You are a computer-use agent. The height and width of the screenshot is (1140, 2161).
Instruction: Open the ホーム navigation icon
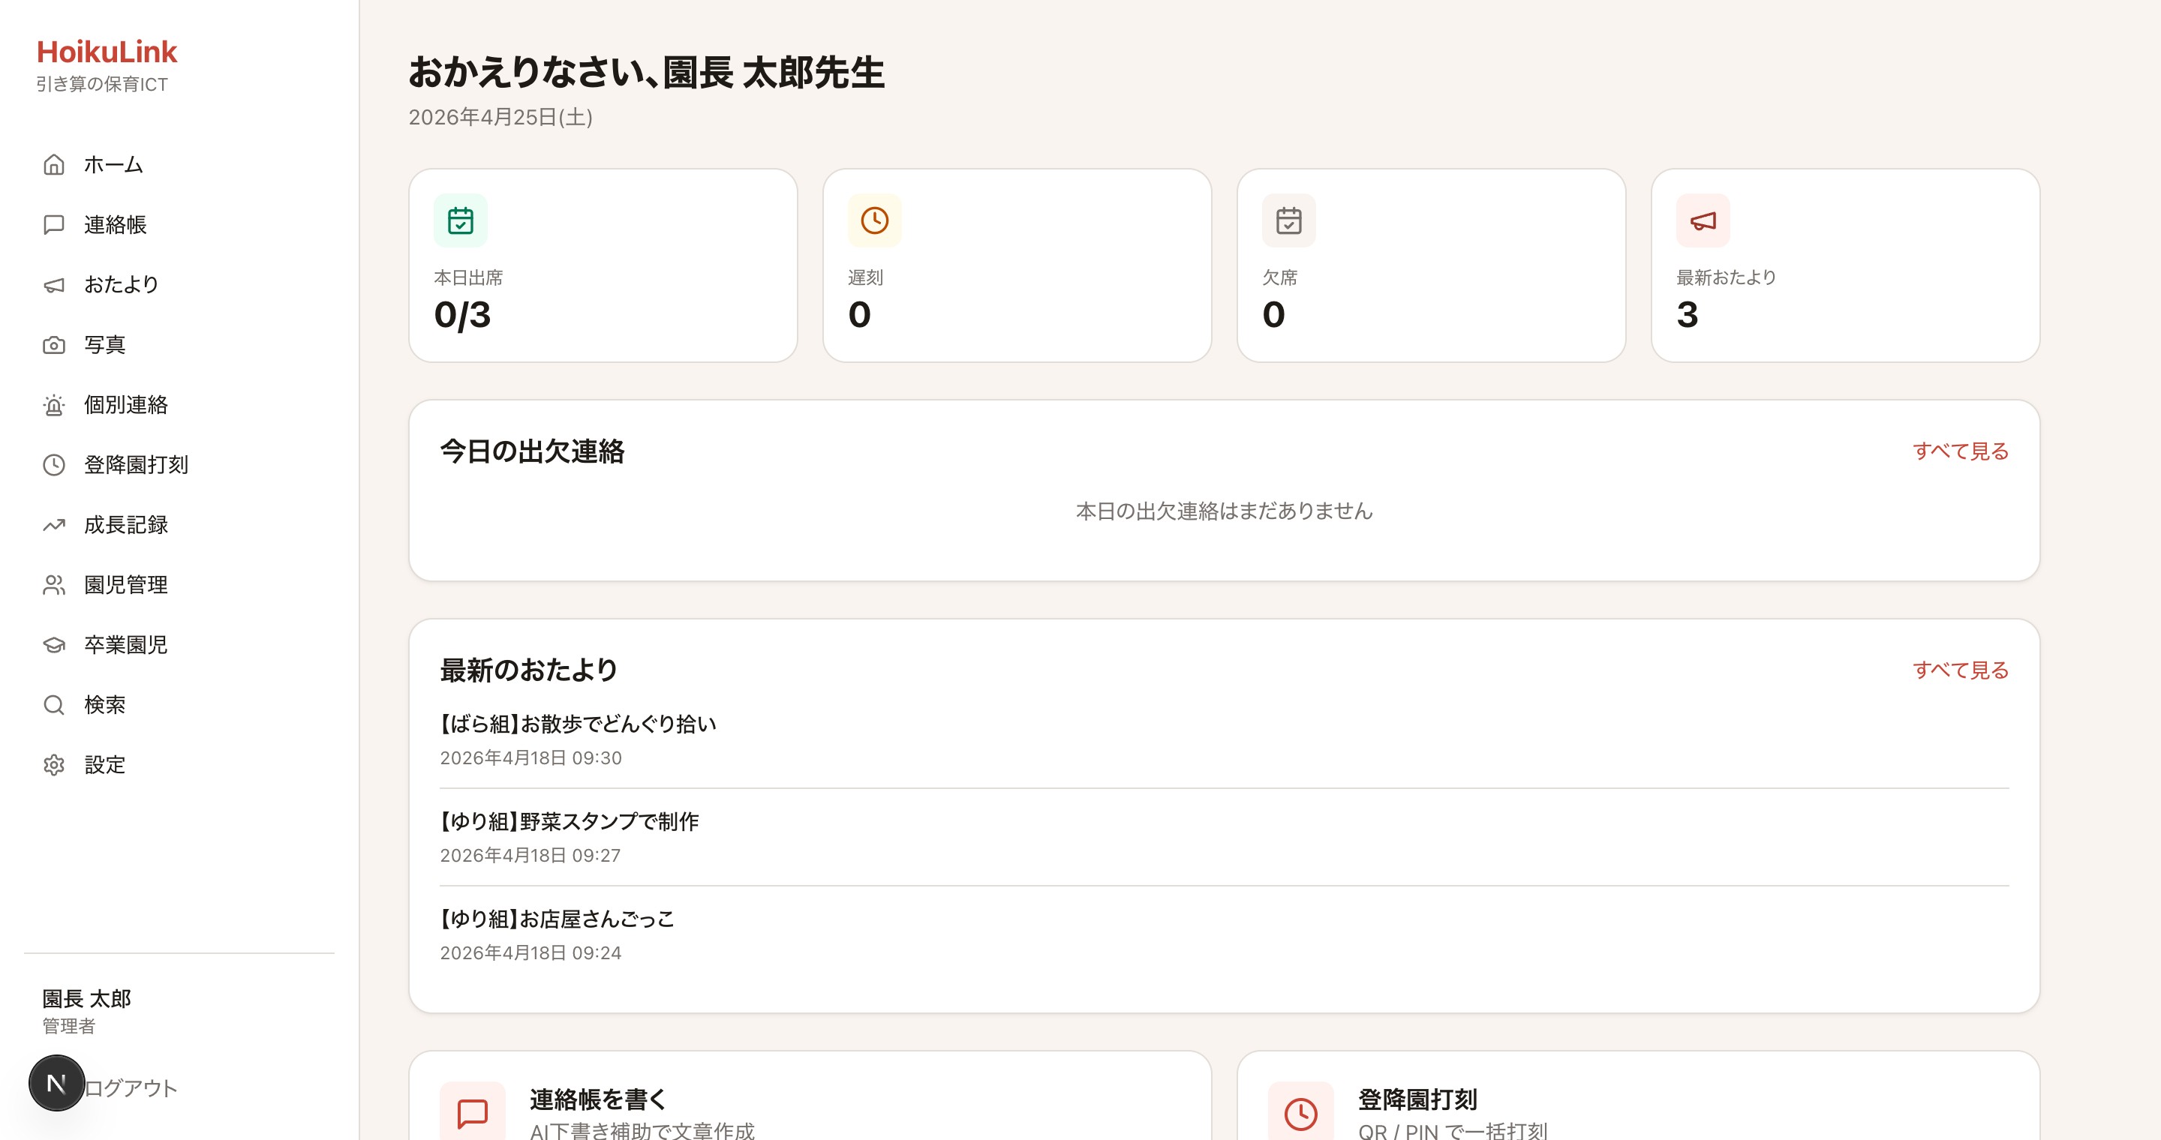coord(55,164)
